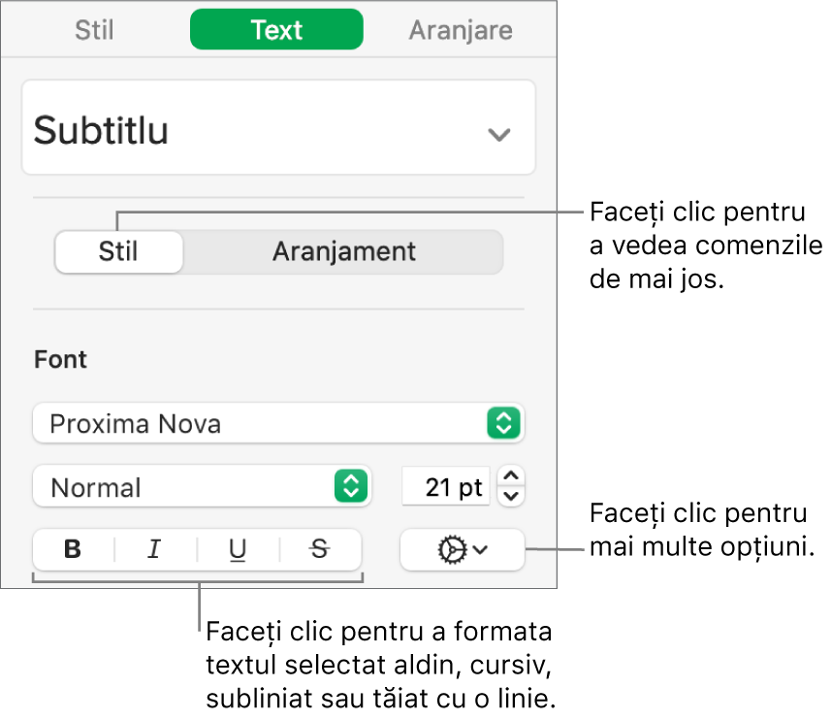Click the Font section heading

point(61,360)
